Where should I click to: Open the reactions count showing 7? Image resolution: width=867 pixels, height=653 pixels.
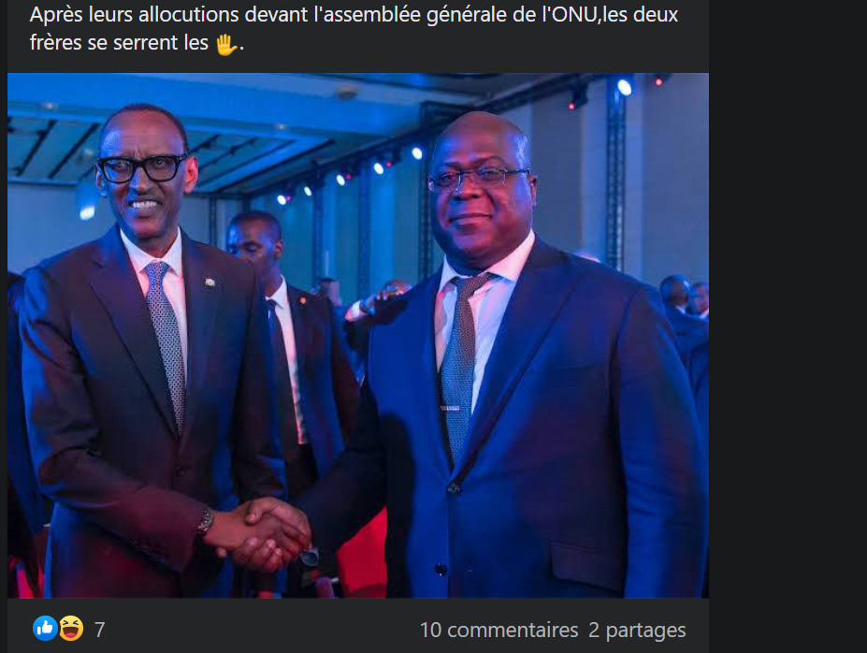(99, 630)
